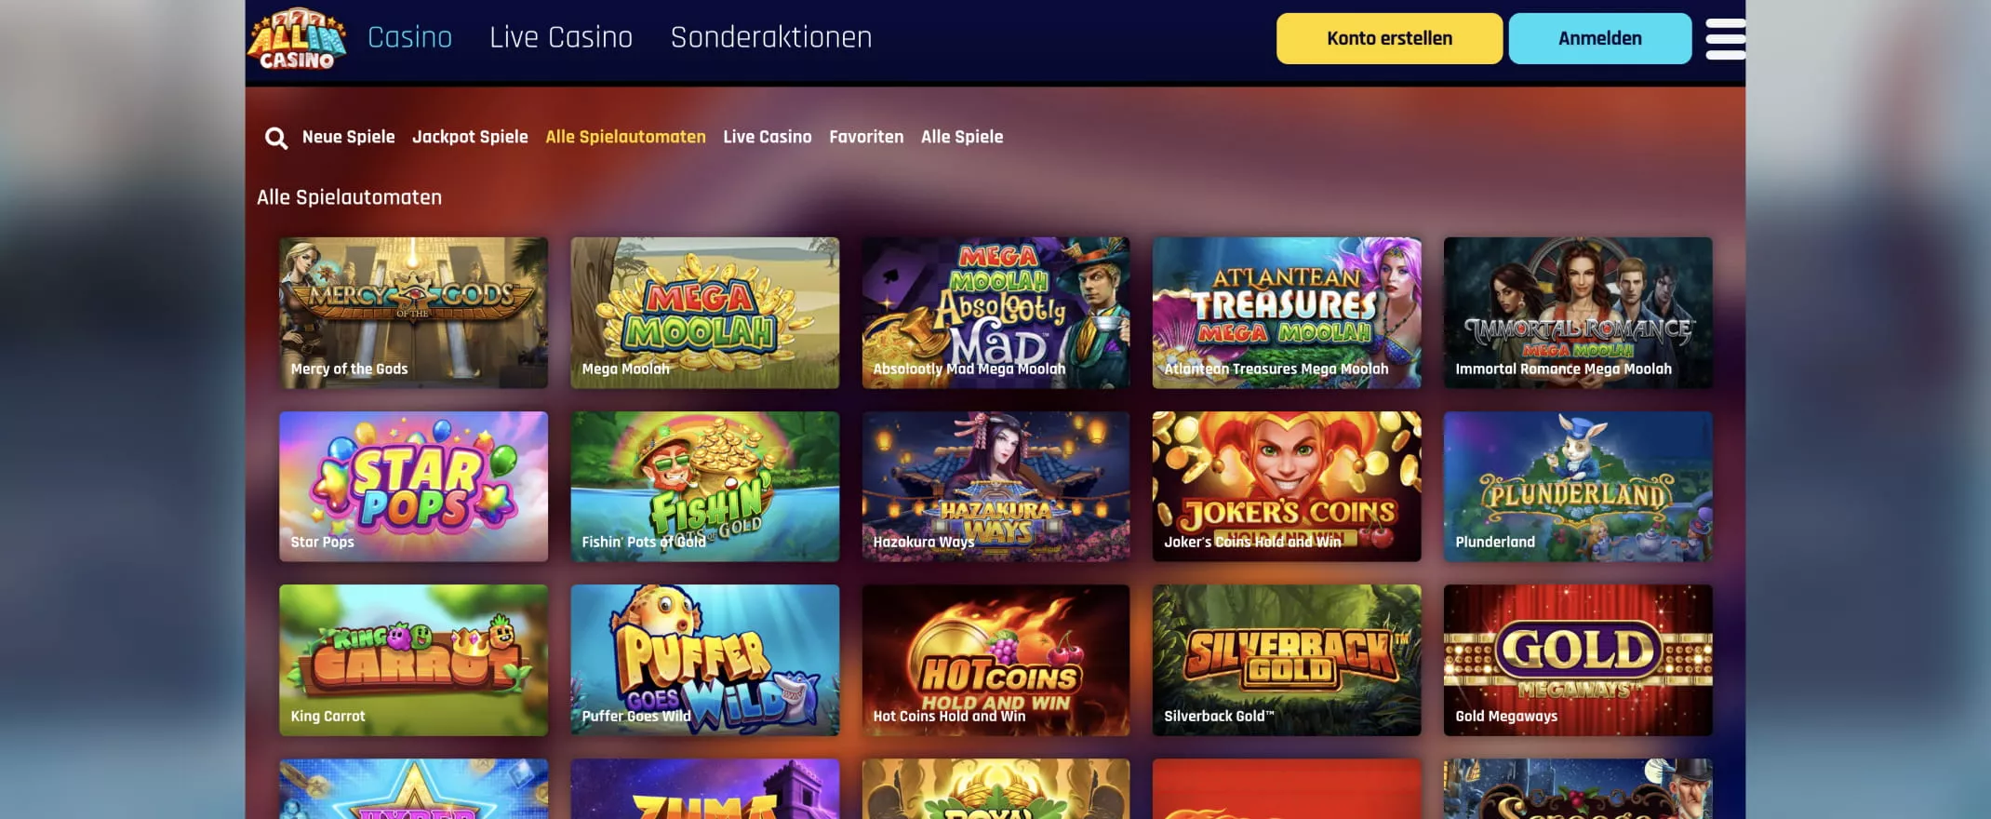The width and height of the screenshot is (1991, 819).
Task: Show Alle Spiele category
Action: click(962, 137)
